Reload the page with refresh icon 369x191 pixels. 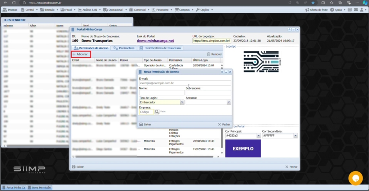pos(14,3)
